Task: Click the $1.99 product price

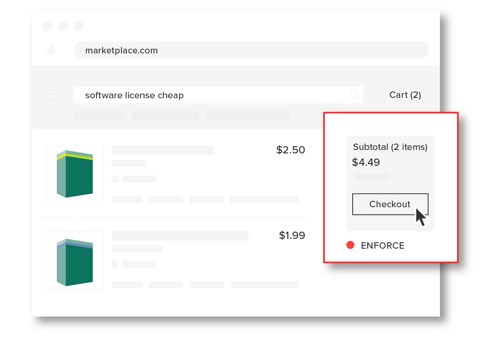Action: tap(292, 235)
